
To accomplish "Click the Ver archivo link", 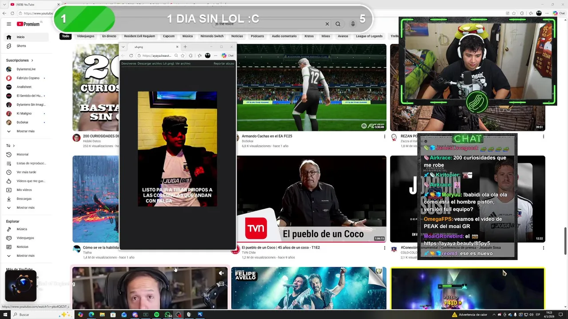I will pyautogui.click(x=183, y=63).
